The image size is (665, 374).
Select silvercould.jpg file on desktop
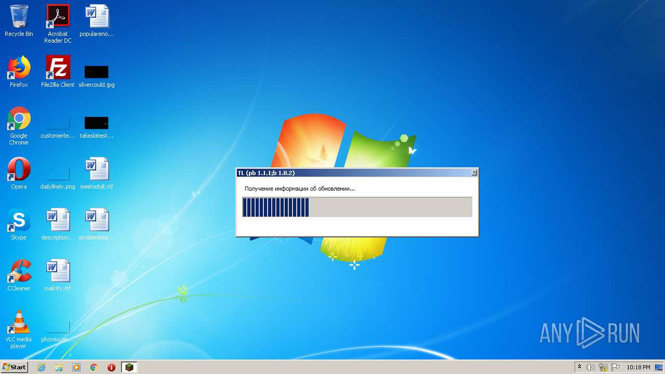tap(97, 76)
